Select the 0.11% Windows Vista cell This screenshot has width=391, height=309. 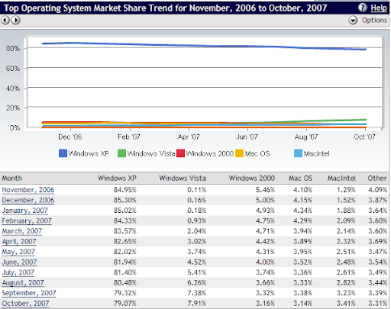[197, 190]
